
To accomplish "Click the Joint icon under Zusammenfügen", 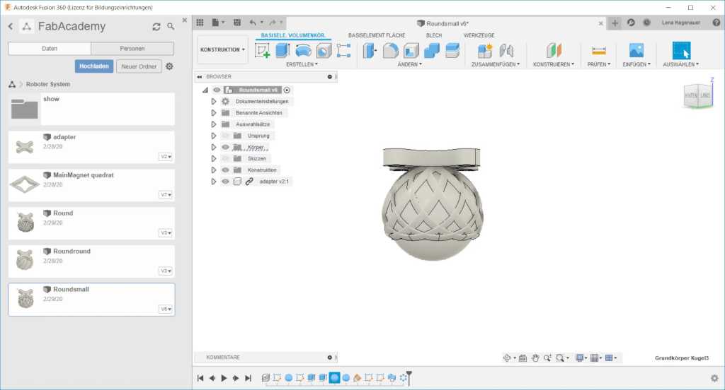I will click(x=506, y=50).
